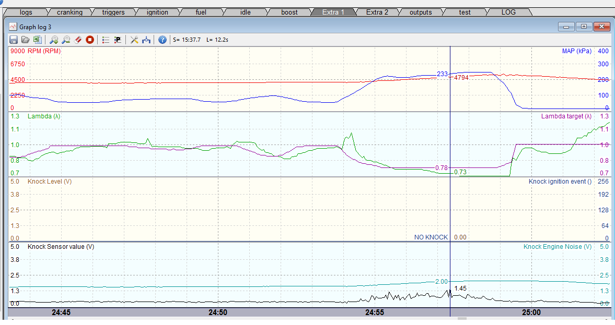This screenshot has width=615, height=325.
Task: Open the channel list icon
Action: (106, 40)
